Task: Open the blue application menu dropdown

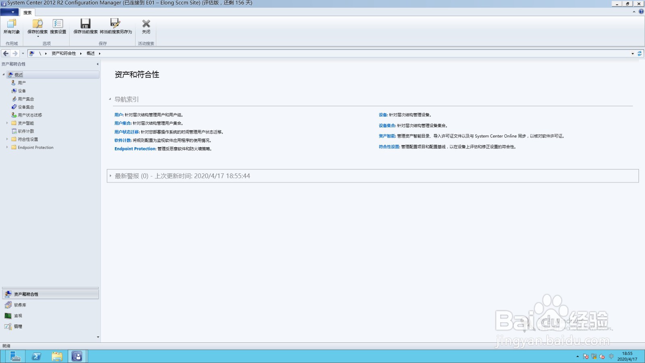Action: click(x=9, y=12)
